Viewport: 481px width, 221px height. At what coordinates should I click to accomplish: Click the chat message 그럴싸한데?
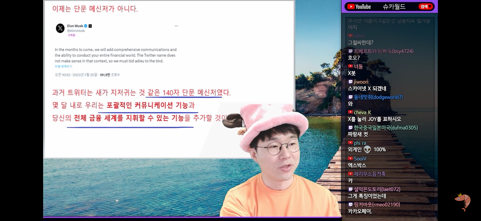[x=360, y=43]
